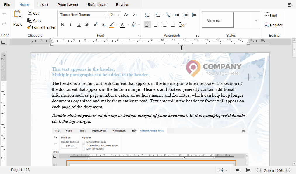Apply the font color swatch

[x=122, y=25]
